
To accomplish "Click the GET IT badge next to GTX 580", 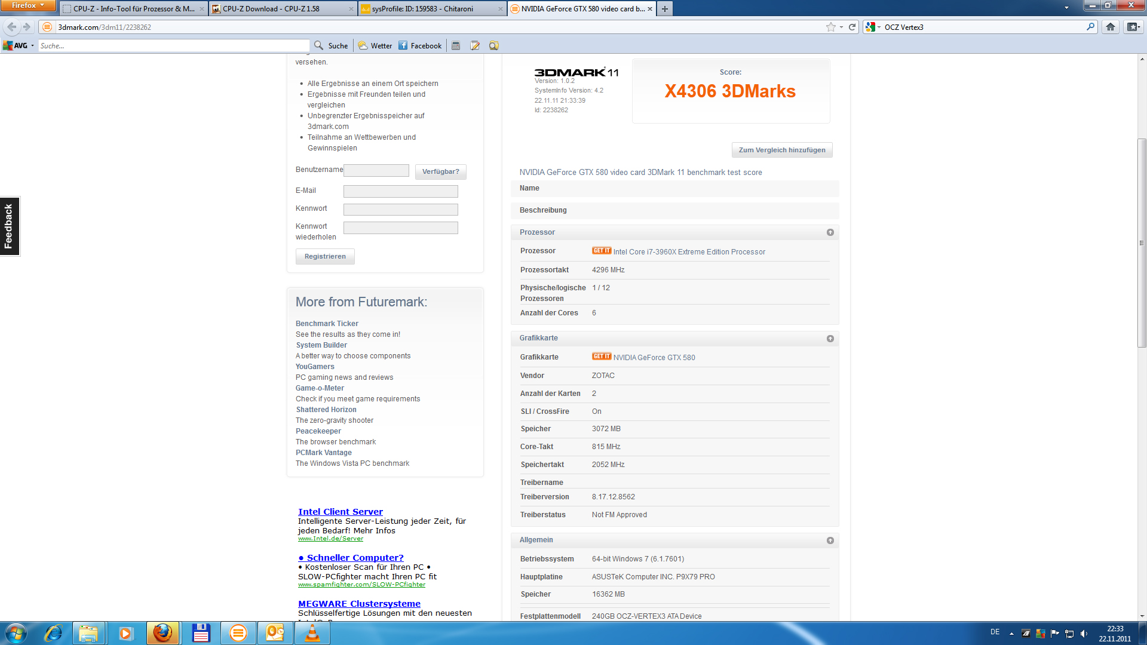I will pos(602,357).
